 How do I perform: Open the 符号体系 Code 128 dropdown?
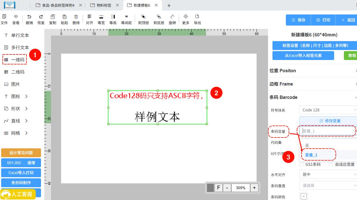(328, 110)
